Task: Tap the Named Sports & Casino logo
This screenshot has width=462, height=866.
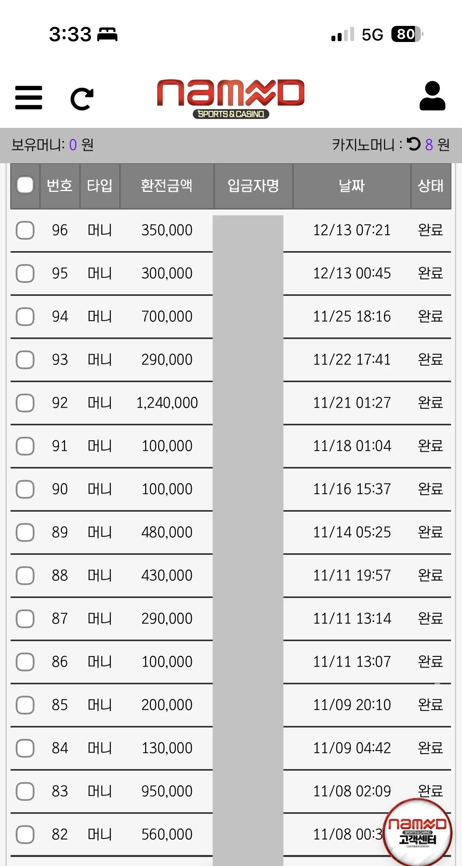Action: tap(231, 99)
